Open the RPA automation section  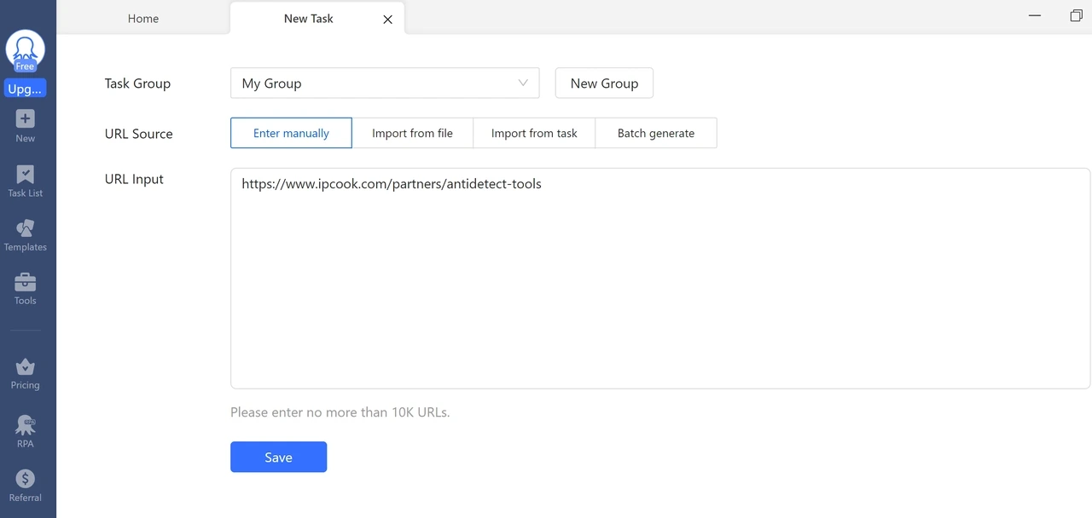coord(25,426)
